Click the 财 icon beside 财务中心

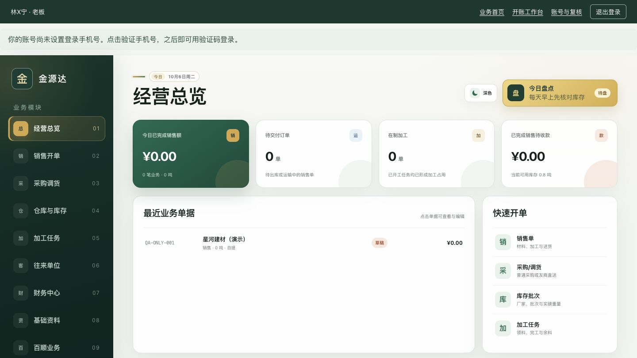coord(21,293)
